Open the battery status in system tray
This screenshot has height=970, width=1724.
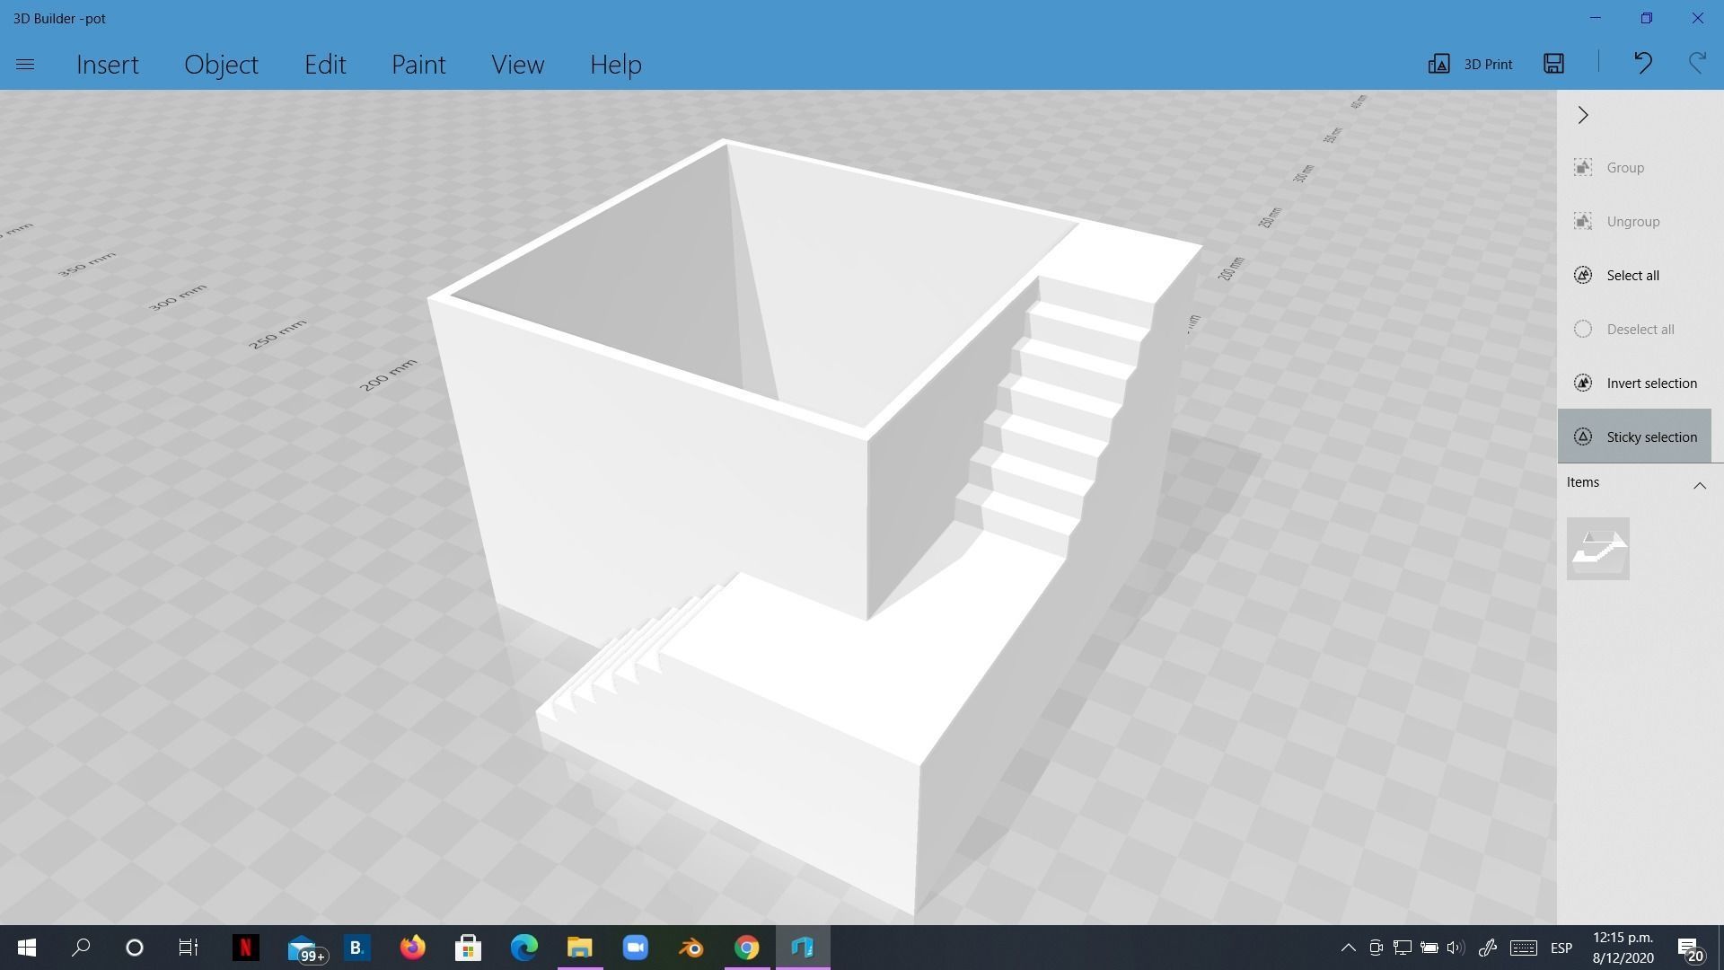[1429, 948]
